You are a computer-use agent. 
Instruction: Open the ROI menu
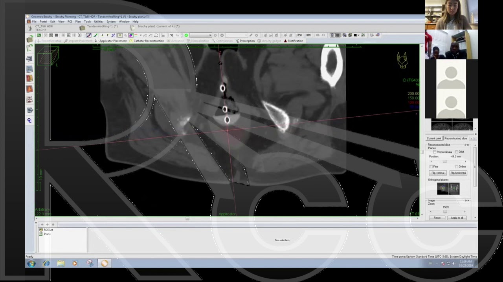pyautogui.click(x=70, y=22)
